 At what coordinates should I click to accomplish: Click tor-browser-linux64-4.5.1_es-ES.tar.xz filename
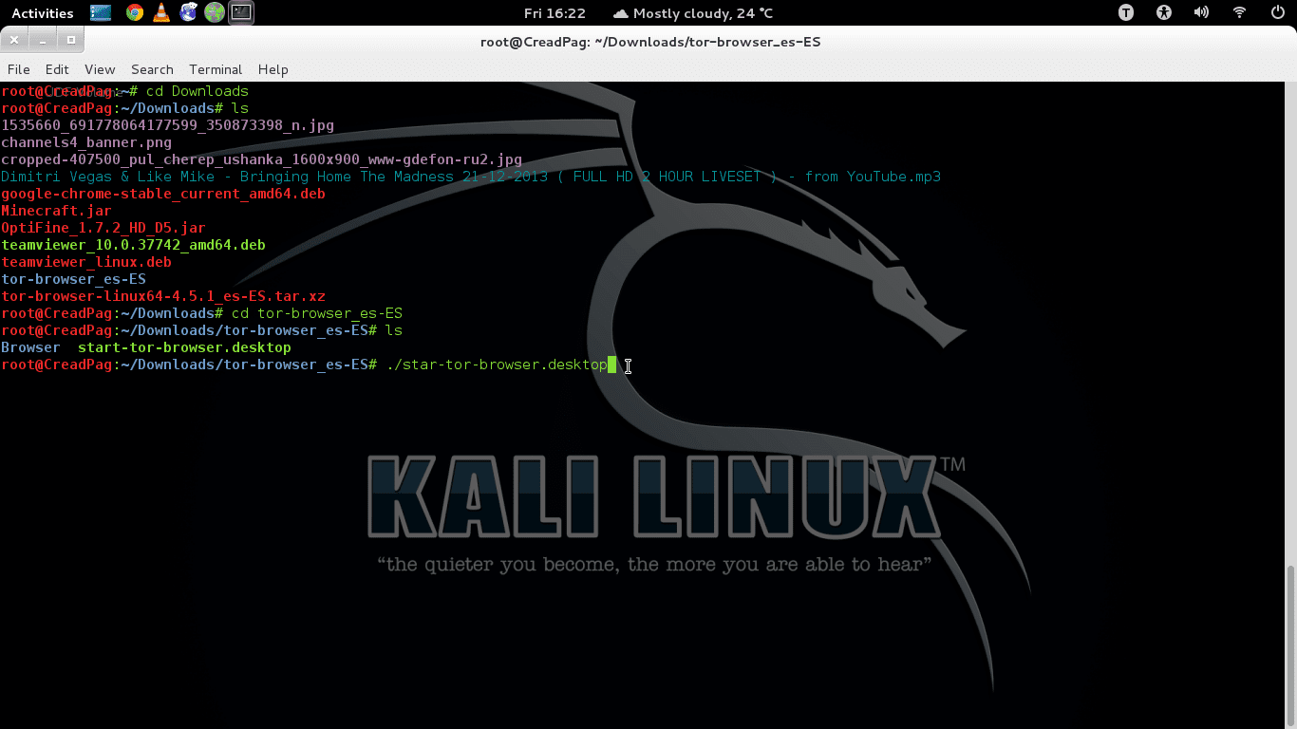point(163,296)
